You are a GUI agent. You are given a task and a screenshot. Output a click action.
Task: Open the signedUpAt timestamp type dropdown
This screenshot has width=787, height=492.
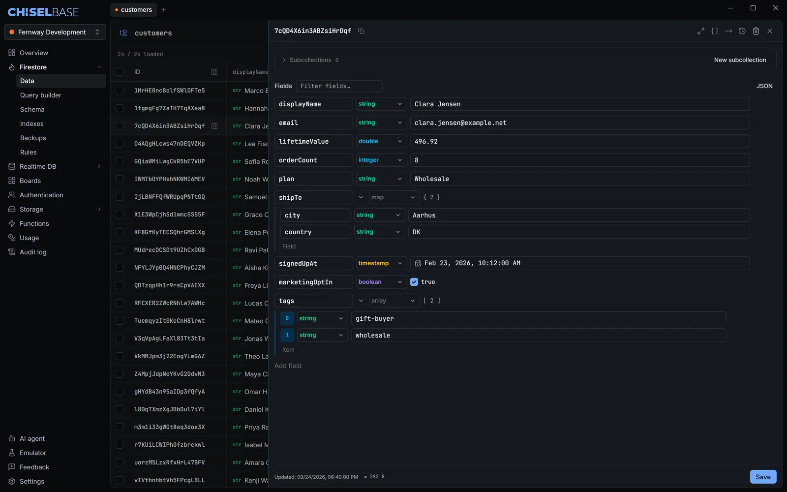[x=381, y=263]
